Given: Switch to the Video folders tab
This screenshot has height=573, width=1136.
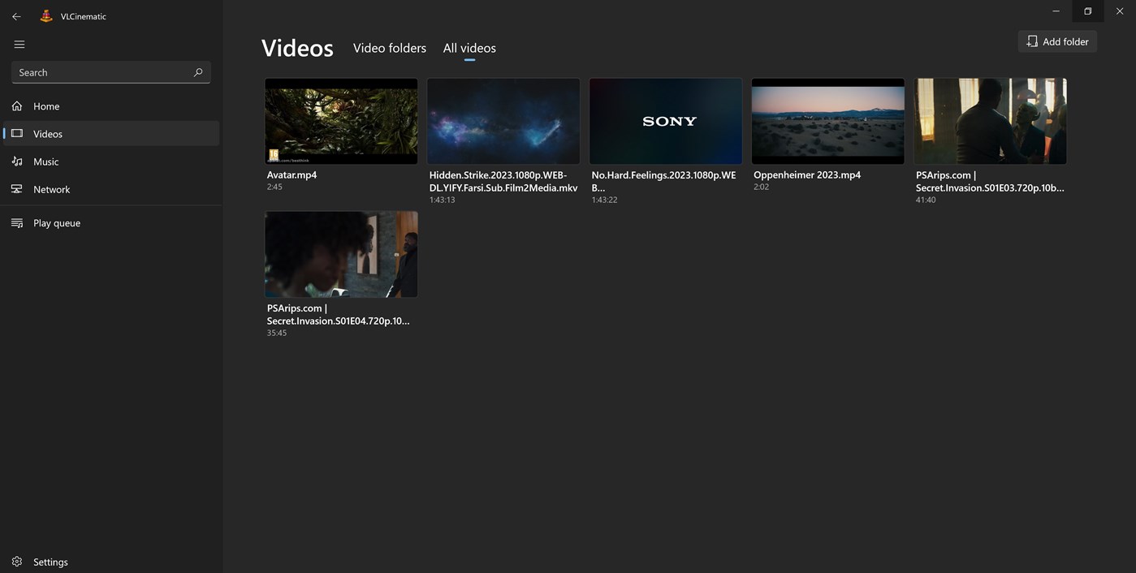Looking at the screenshot, I should pyautogui.click(x=389, y=48).
